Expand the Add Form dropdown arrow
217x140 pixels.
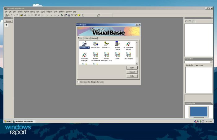(x=15, y=15)
